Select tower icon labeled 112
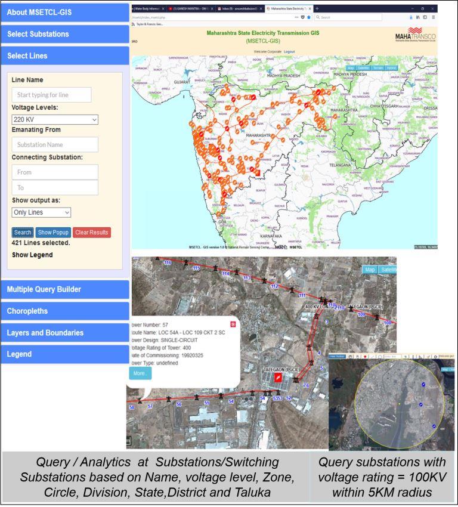The height and width of the screenshot is (507, 458). pyautogui.click(x=264, y=280)
